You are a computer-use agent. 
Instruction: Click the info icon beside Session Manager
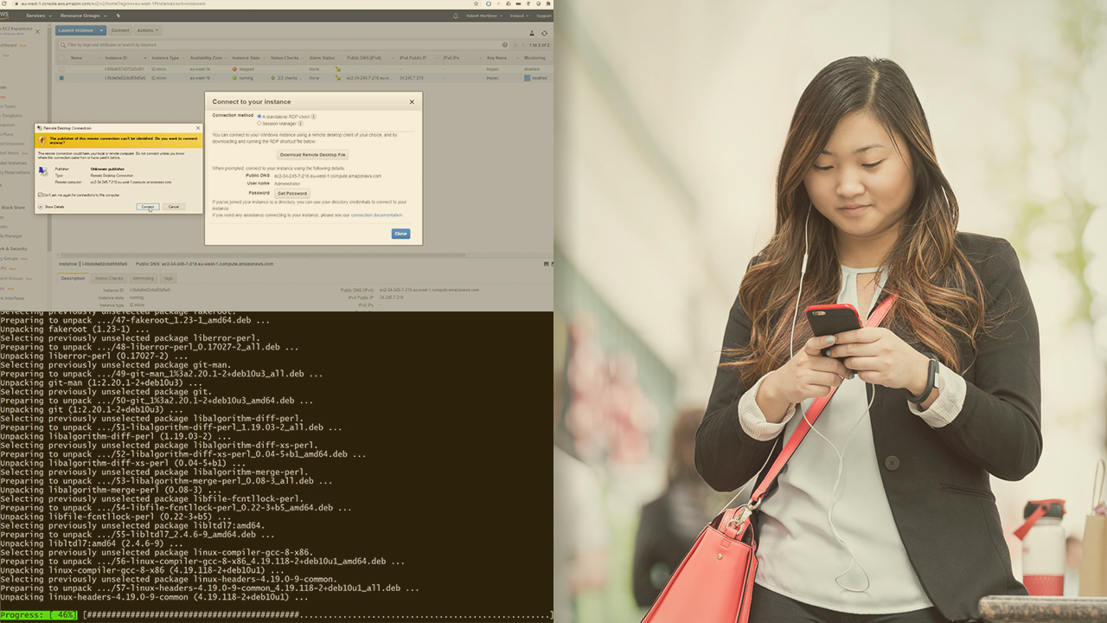pyautogui.click(x=300, y=124)
